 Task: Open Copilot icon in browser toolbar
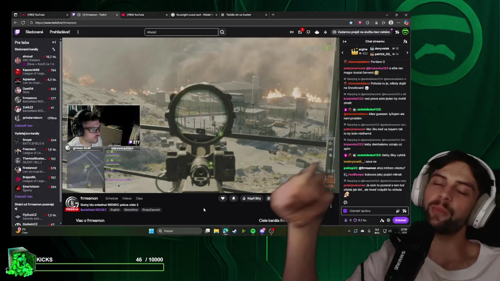point(406,23)
